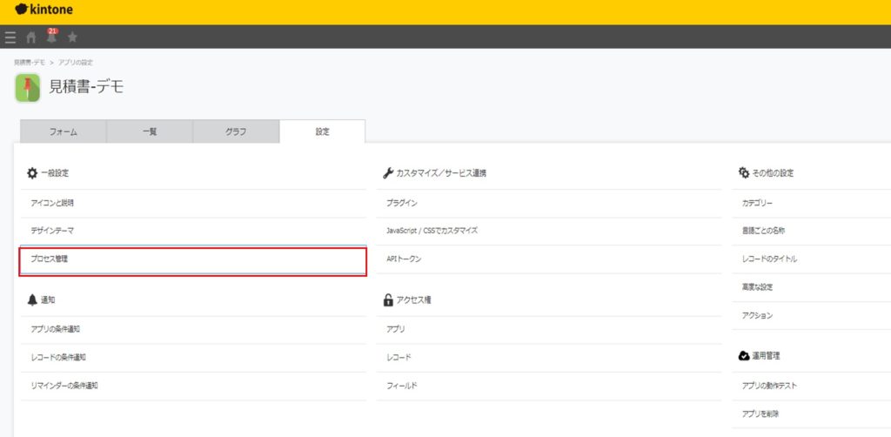
Task: Click the アプリの設定 breadcrumb text
Action: (x=76, y=63)
